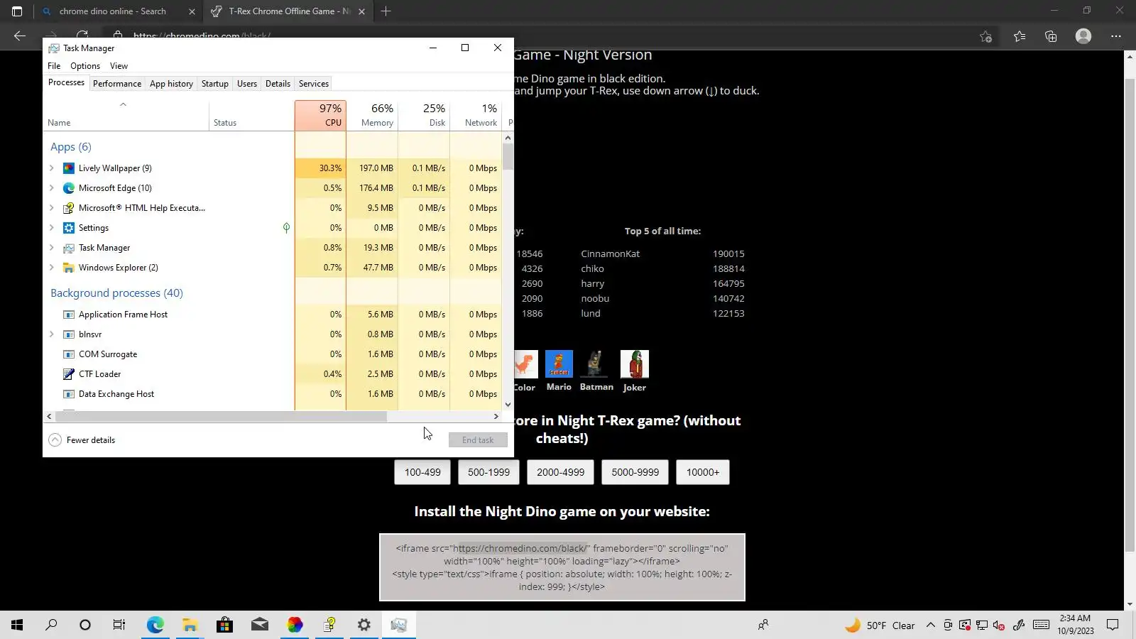Select the Lively Wallpaper process icon

(x=69, y=168)
